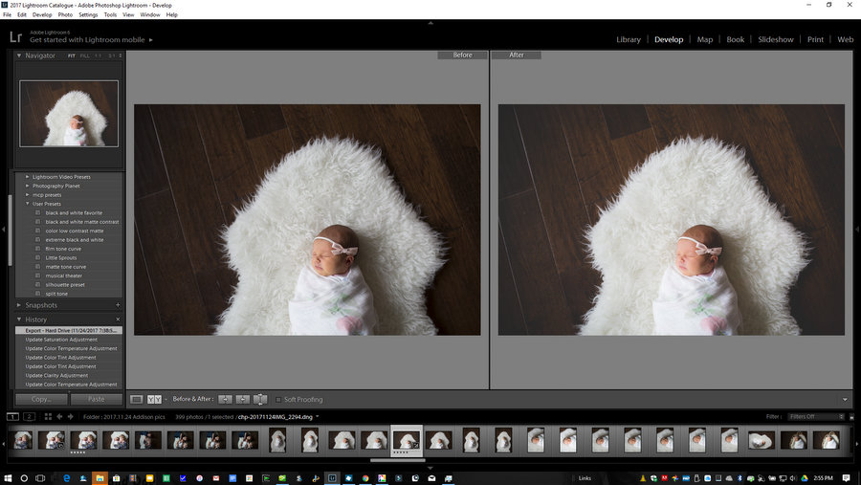Open Grid view icon above filmstrip
Viewport: 861px width, 485px height.
click(x=48, y=417)
